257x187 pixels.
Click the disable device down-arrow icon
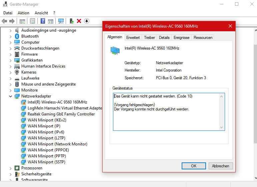pos(87,21)
